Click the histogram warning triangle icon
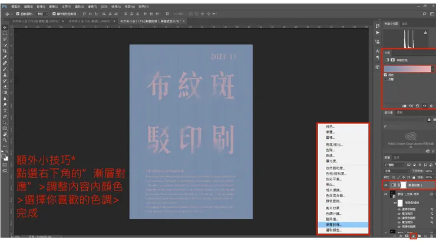 (x=425, y=32)
